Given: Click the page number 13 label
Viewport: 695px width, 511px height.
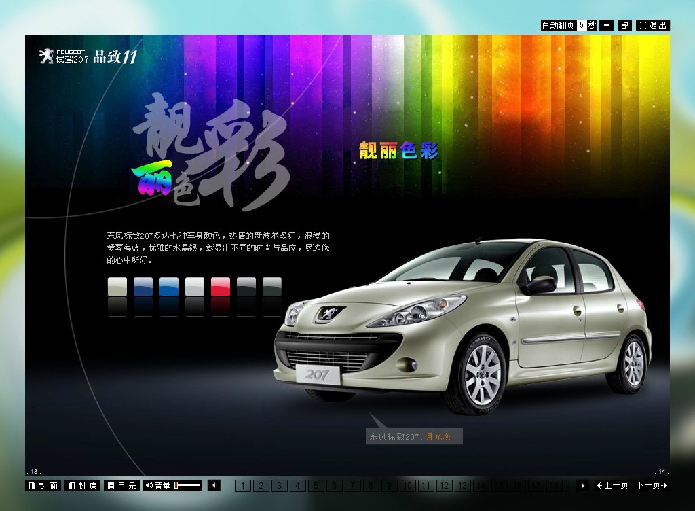Looking at the screenshot, I should (34, 472).
